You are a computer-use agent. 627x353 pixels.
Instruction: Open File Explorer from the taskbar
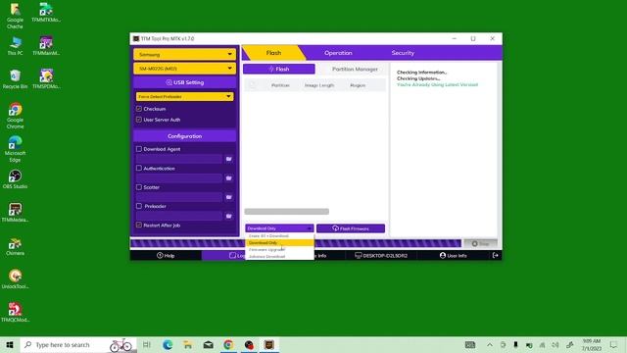tap(187, 344)
